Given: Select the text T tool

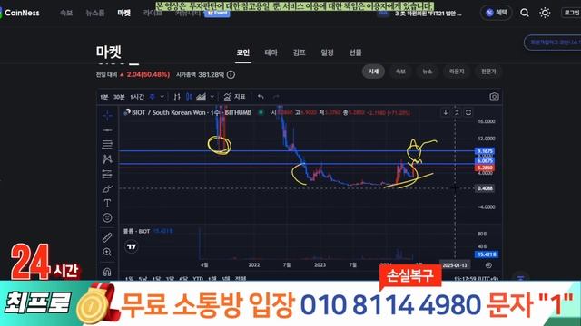Looking at the screenshot, I should [107, 203].
